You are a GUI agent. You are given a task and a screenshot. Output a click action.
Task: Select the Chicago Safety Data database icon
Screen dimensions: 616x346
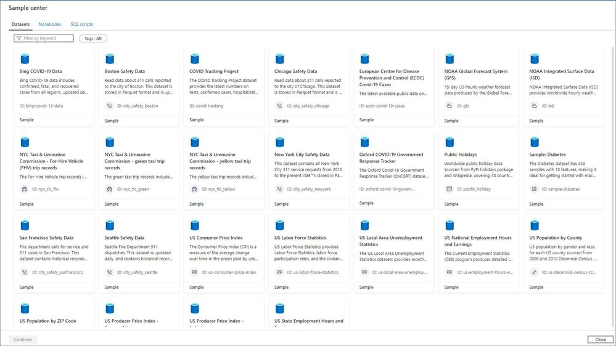(279, 59)
